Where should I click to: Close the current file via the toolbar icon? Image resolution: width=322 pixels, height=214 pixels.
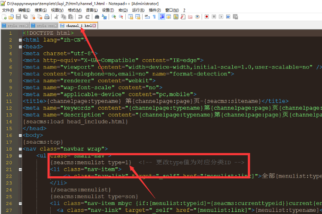pyautogui.click(x=33, y=17)
